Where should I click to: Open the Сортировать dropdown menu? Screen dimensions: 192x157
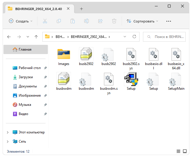point(142,21)
